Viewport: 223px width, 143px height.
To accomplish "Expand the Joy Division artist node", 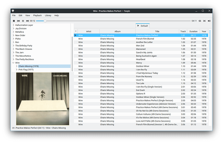I will pos(13,28).
